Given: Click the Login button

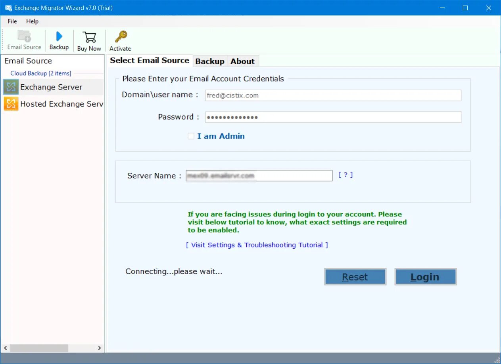Looking at the screenshot, I should pos(425,277).
